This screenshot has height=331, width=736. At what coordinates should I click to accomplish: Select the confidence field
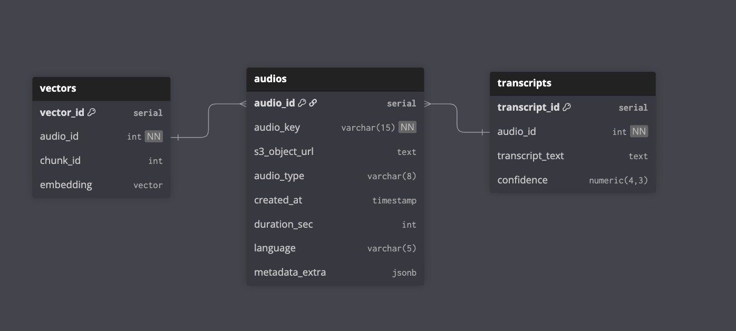pos(573,180)
